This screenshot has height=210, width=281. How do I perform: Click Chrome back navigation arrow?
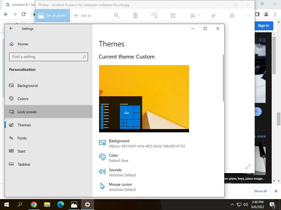click(6, 14)
